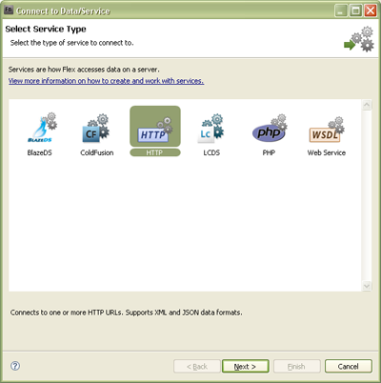Click the Cancel button
381x383 pixels.
click(349, 366)
